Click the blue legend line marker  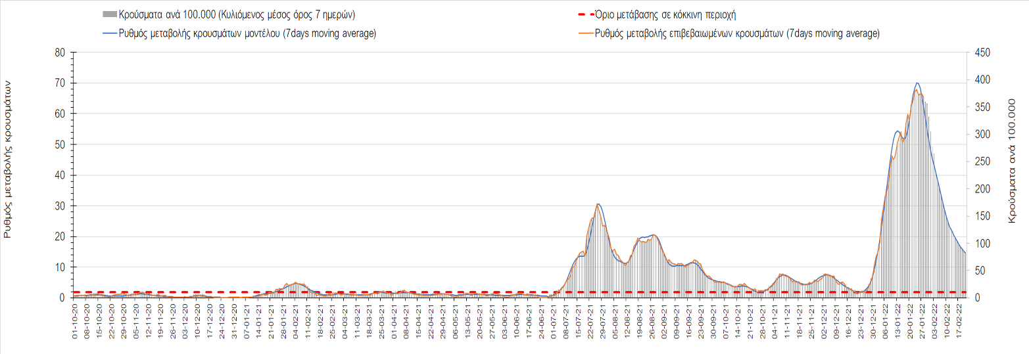coord(110,34)
